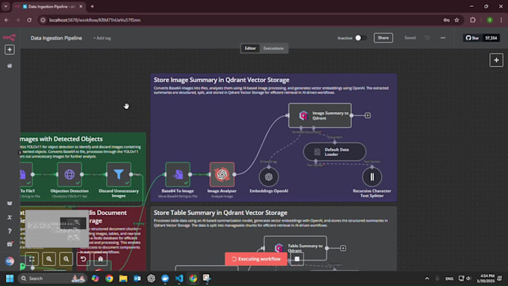508x286 pixels.
Task: Open the help question mark icon
Action: tap(10, 231)
